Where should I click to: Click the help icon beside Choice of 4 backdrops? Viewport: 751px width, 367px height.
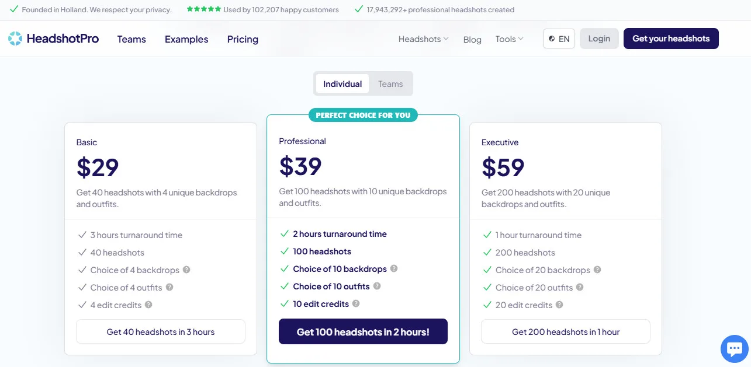pyautogui.click(x=186, y=270)
